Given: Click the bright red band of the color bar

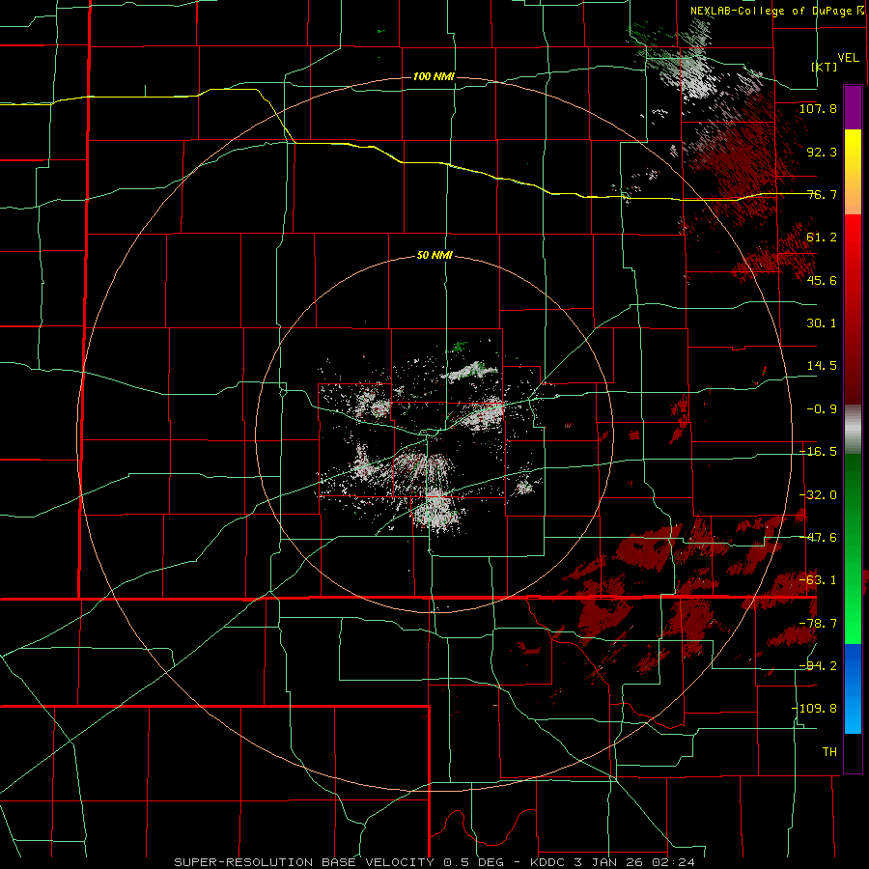Looking at the screenshot, I should click(853, 237).
